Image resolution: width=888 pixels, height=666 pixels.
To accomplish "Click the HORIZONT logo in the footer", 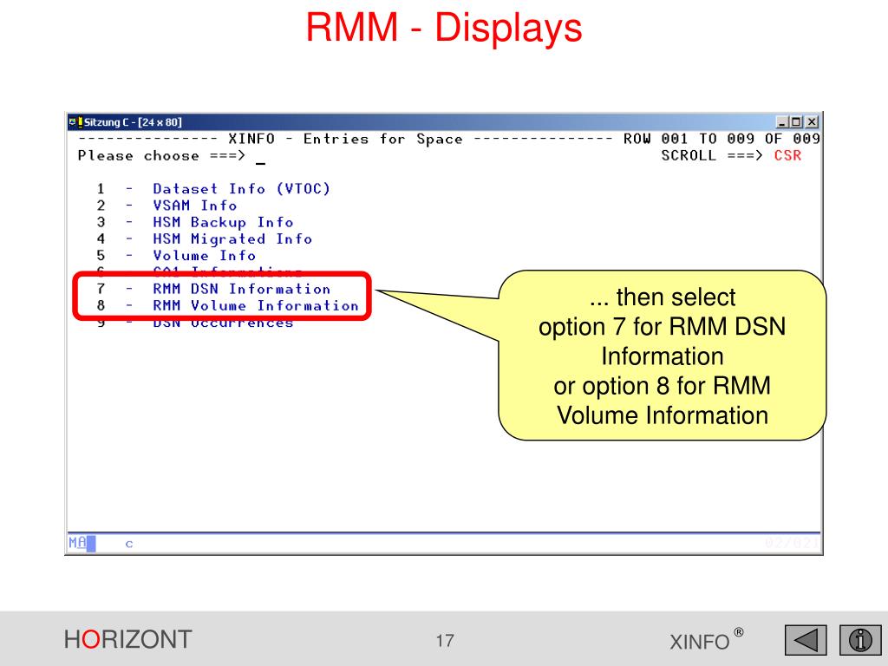I will click(128, 639).
